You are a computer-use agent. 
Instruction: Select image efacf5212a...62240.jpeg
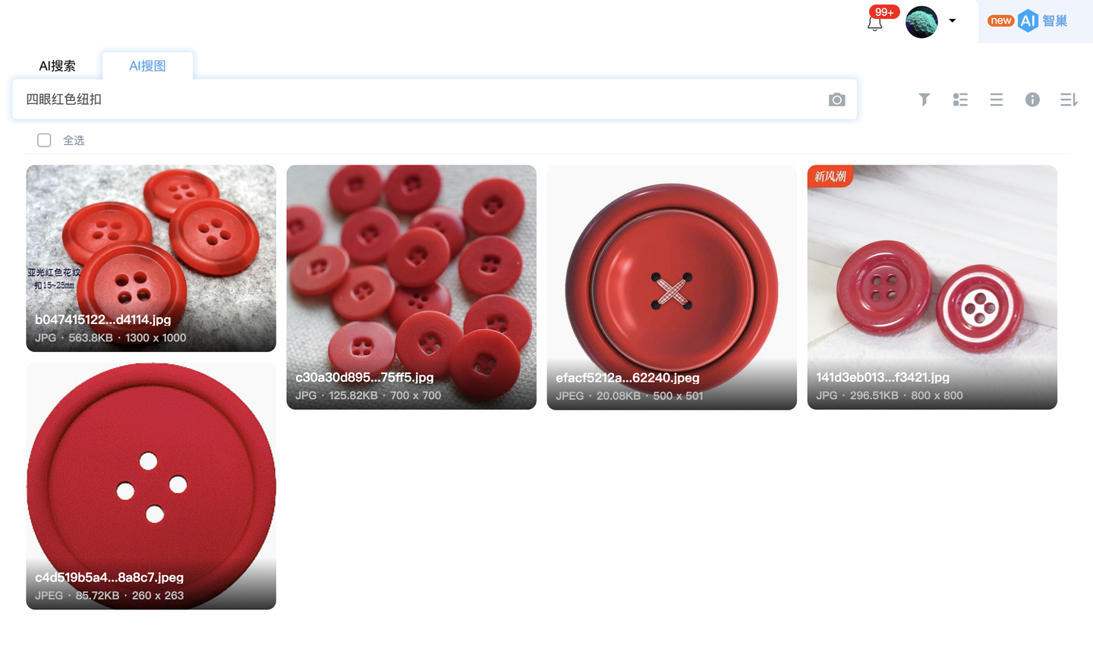coord(672,287)
